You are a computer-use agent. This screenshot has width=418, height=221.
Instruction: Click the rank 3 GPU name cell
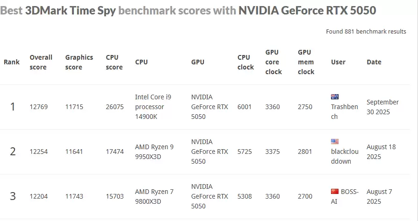point(209,196)
